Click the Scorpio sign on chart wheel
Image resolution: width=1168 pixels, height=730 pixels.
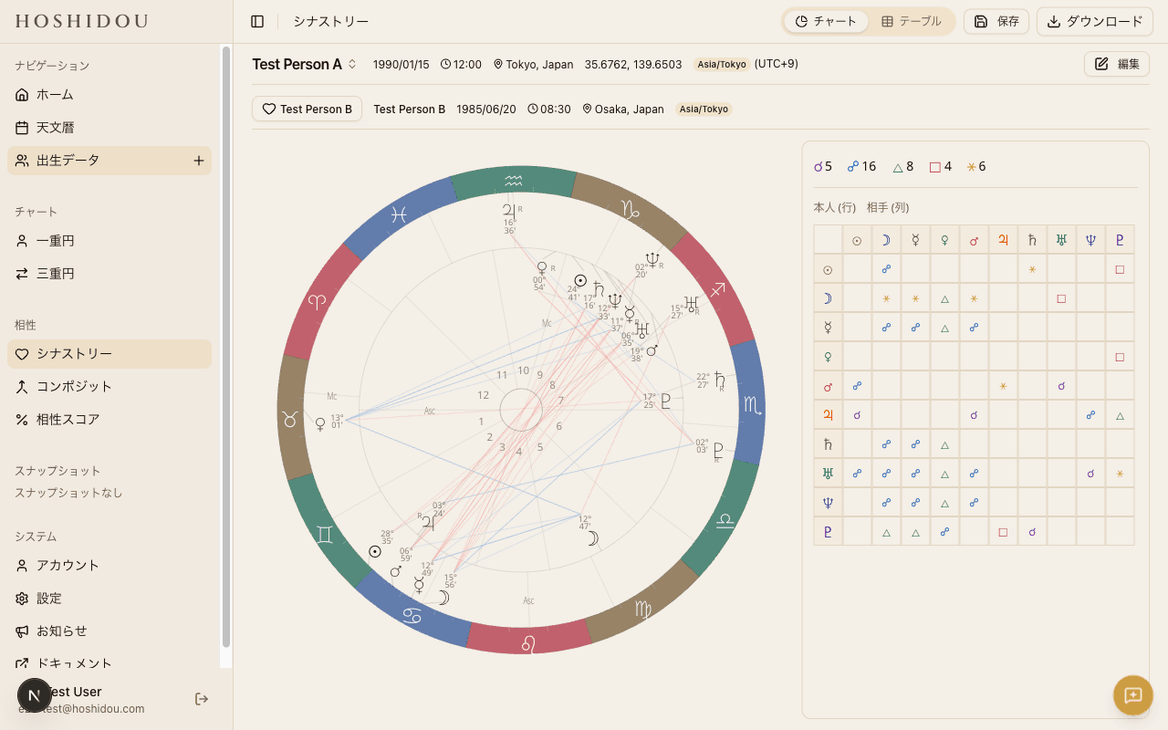pos(753,404)
